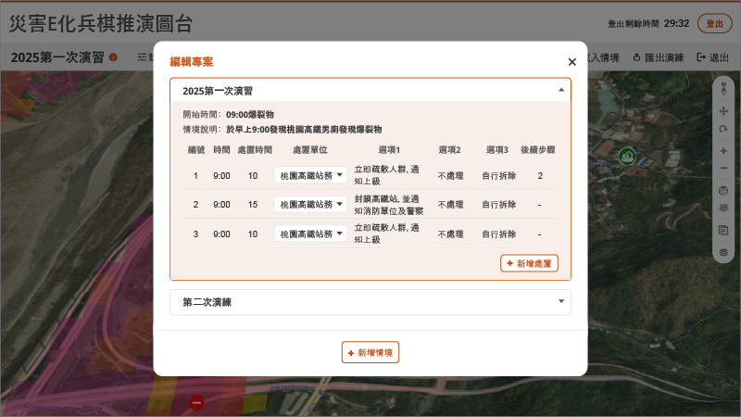Click 不處理 in row 1
This screenshot has width=741, height=417.
[x=450, y=176]
